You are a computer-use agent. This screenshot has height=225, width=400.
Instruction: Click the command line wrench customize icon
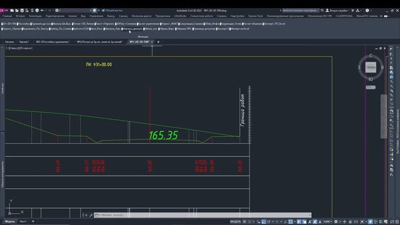(91, 215)
